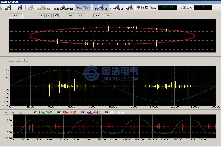221x147 pixels.
Task: Click the 读取配置数据 toolbar button
Action: point(63,9)
